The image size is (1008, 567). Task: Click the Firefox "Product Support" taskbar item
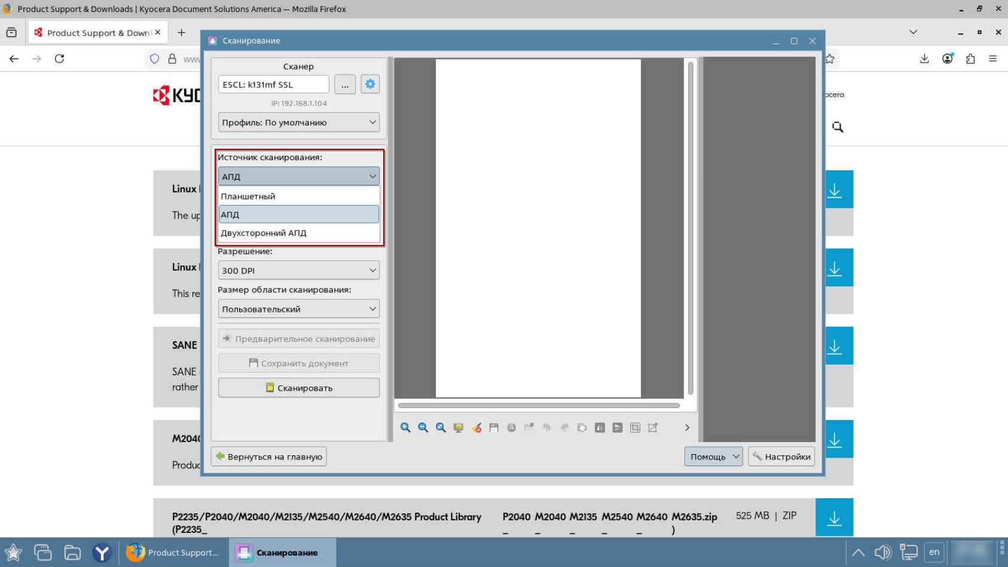(x=173, y=553)
